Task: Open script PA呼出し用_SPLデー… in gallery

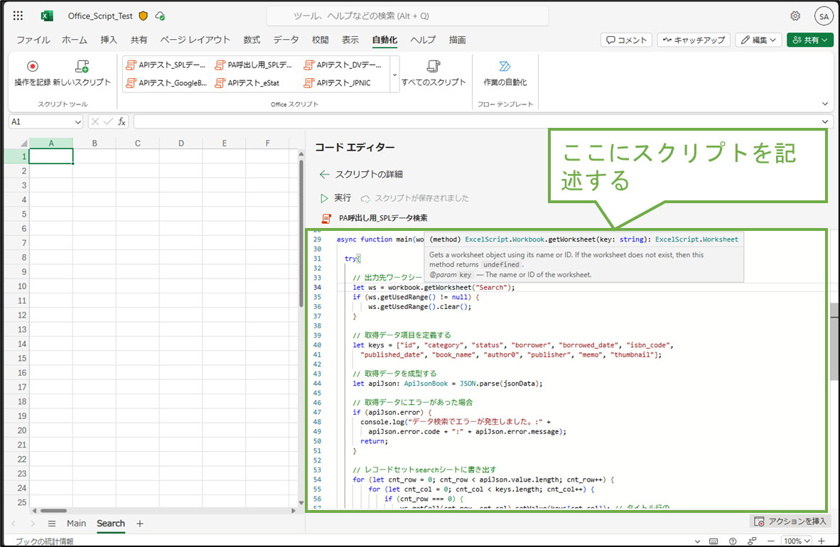Action: [254, 65]
